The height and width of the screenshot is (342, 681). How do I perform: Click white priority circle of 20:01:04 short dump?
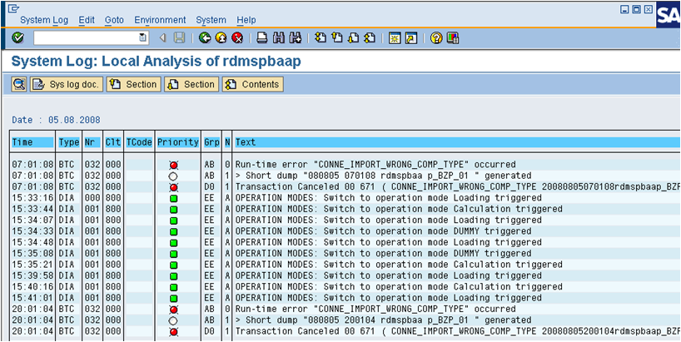pyautogui.click(x=173, y=320)
